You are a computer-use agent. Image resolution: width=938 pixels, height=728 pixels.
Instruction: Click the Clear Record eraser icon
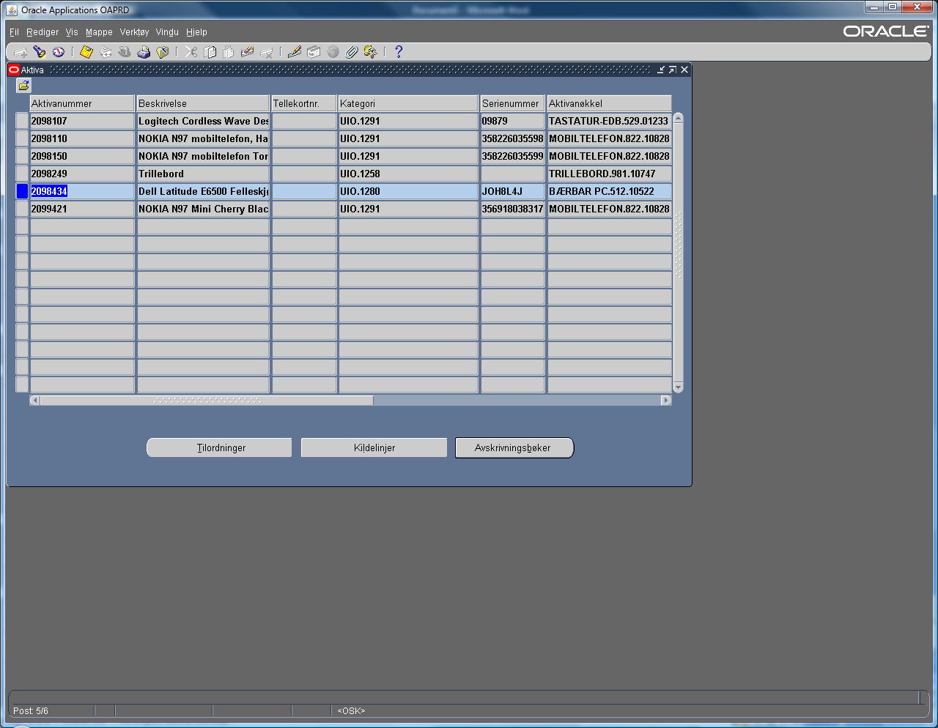[x=247, y=52]
